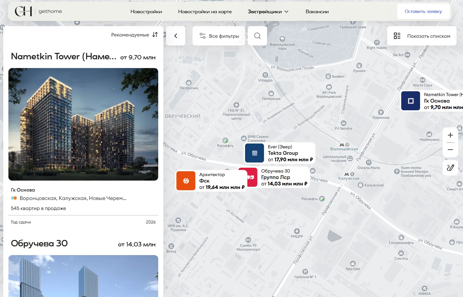Click the БМВ Сервис Смирнова pin

[x=244, y=138]
